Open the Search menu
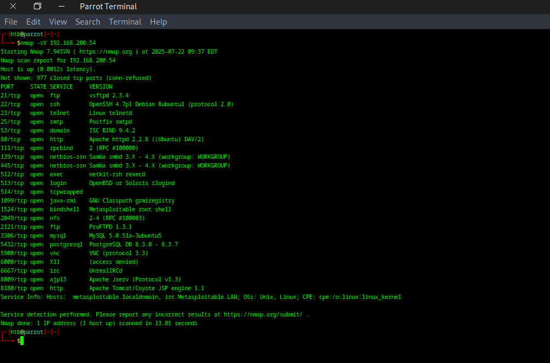550x363 pixels. (x=88, y=22)
